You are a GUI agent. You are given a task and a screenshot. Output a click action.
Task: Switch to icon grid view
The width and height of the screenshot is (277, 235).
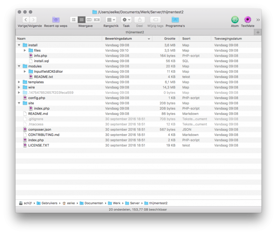point(74,20)
